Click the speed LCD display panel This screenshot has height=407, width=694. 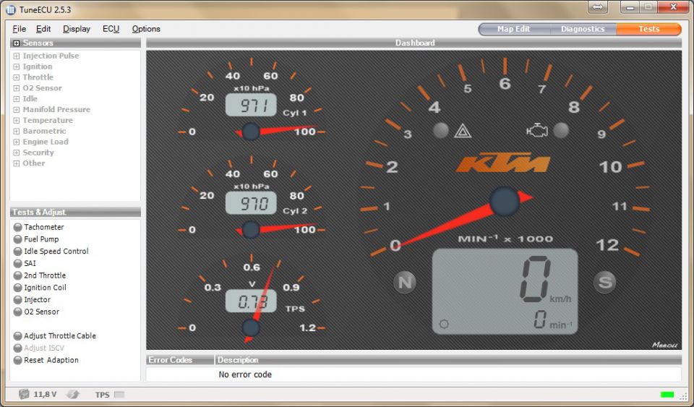click(x=505, y=291)
